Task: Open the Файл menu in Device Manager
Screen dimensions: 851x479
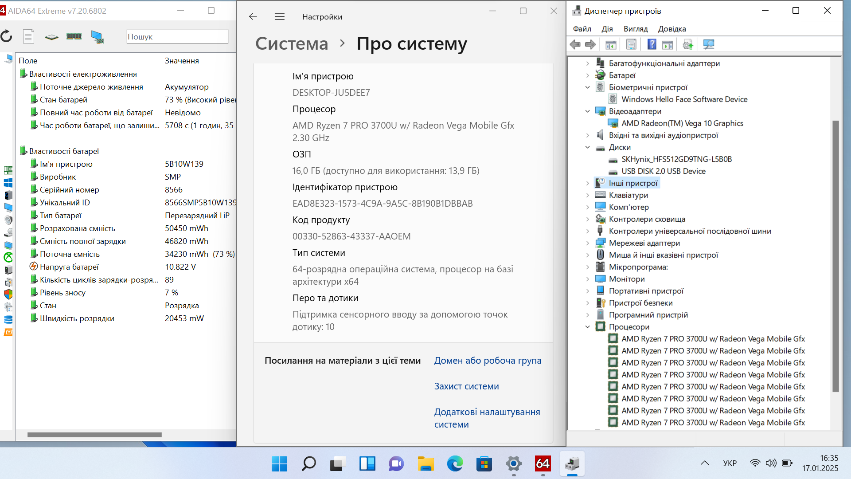Action: point(582,29)
